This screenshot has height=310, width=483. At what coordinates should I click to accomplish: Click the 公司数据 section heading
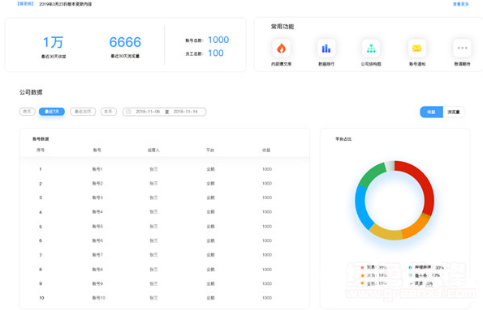[x=31, y=92]
